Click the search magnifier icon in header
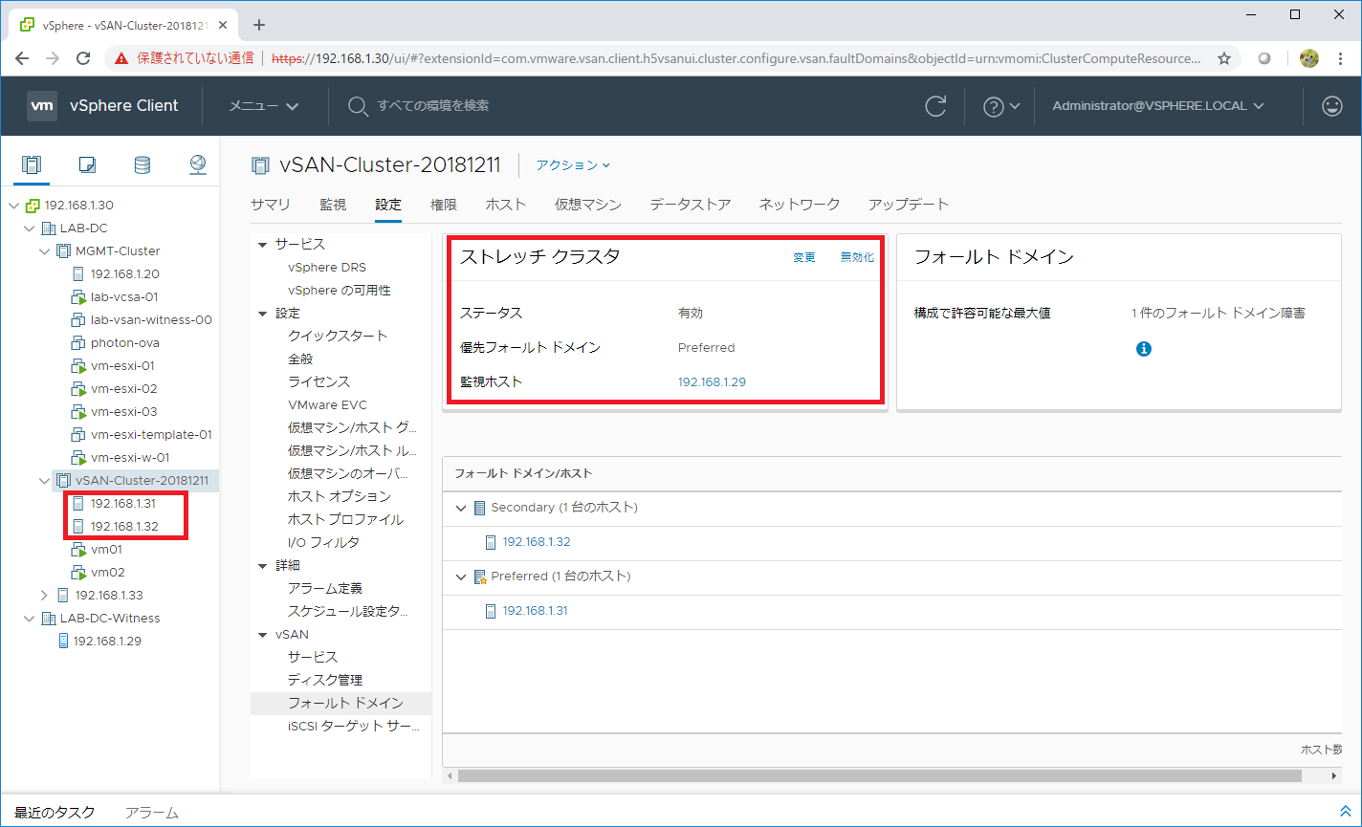 (x=358, y=106)
